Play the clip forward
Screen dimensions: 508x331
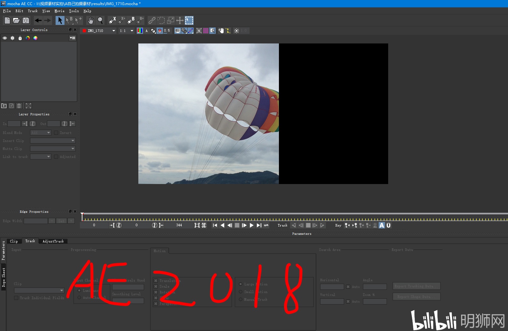[x=252, y=225]
